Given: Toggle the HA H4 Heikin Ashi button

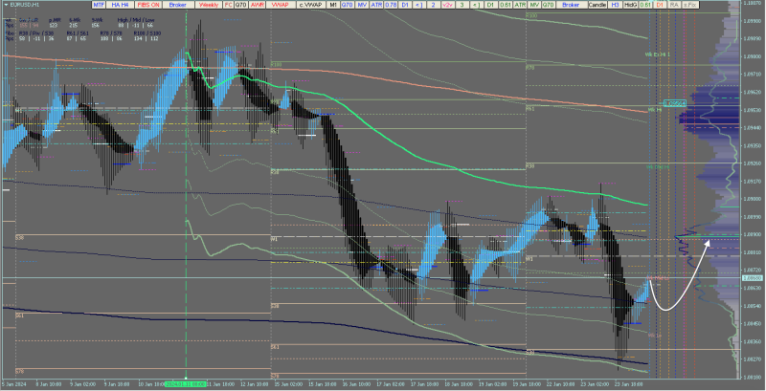Looking at the screenshot, I should 121,5.
